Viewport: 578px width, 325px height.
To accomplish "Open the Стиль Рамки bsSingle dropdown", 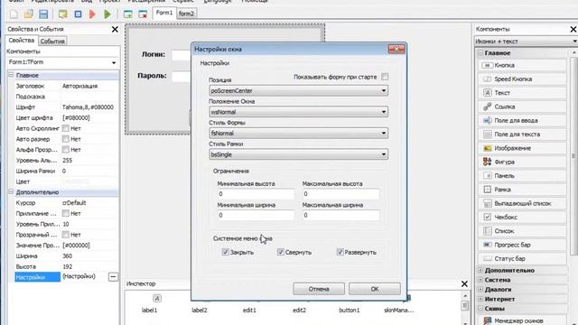I will [299, 154].
